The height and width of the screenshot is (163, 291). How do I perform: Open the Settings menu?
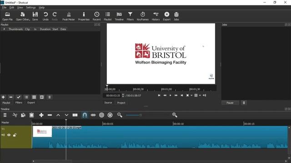(31, 7)
